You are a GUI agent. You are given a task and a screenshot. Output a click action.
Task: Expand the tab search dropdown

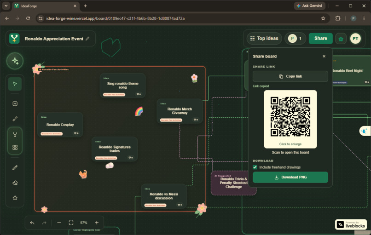point(6,6)
